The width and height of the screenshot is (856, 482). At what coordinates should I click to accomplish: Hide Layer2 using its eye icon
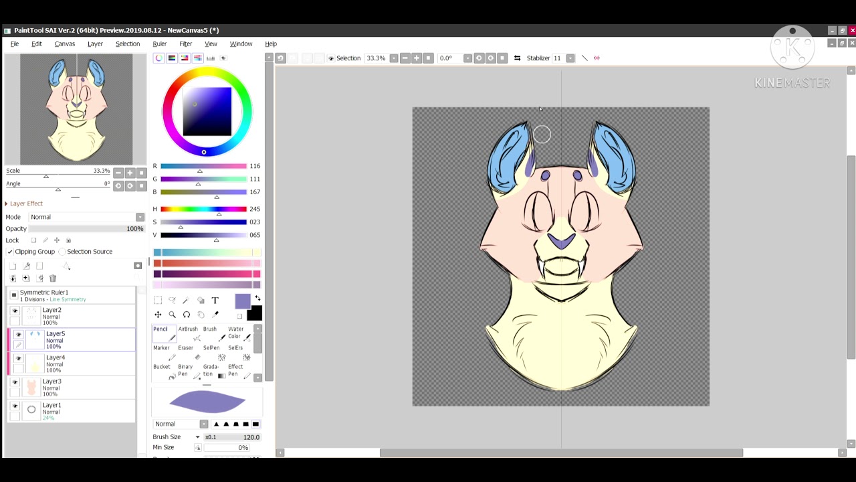[x=15, y=311]
